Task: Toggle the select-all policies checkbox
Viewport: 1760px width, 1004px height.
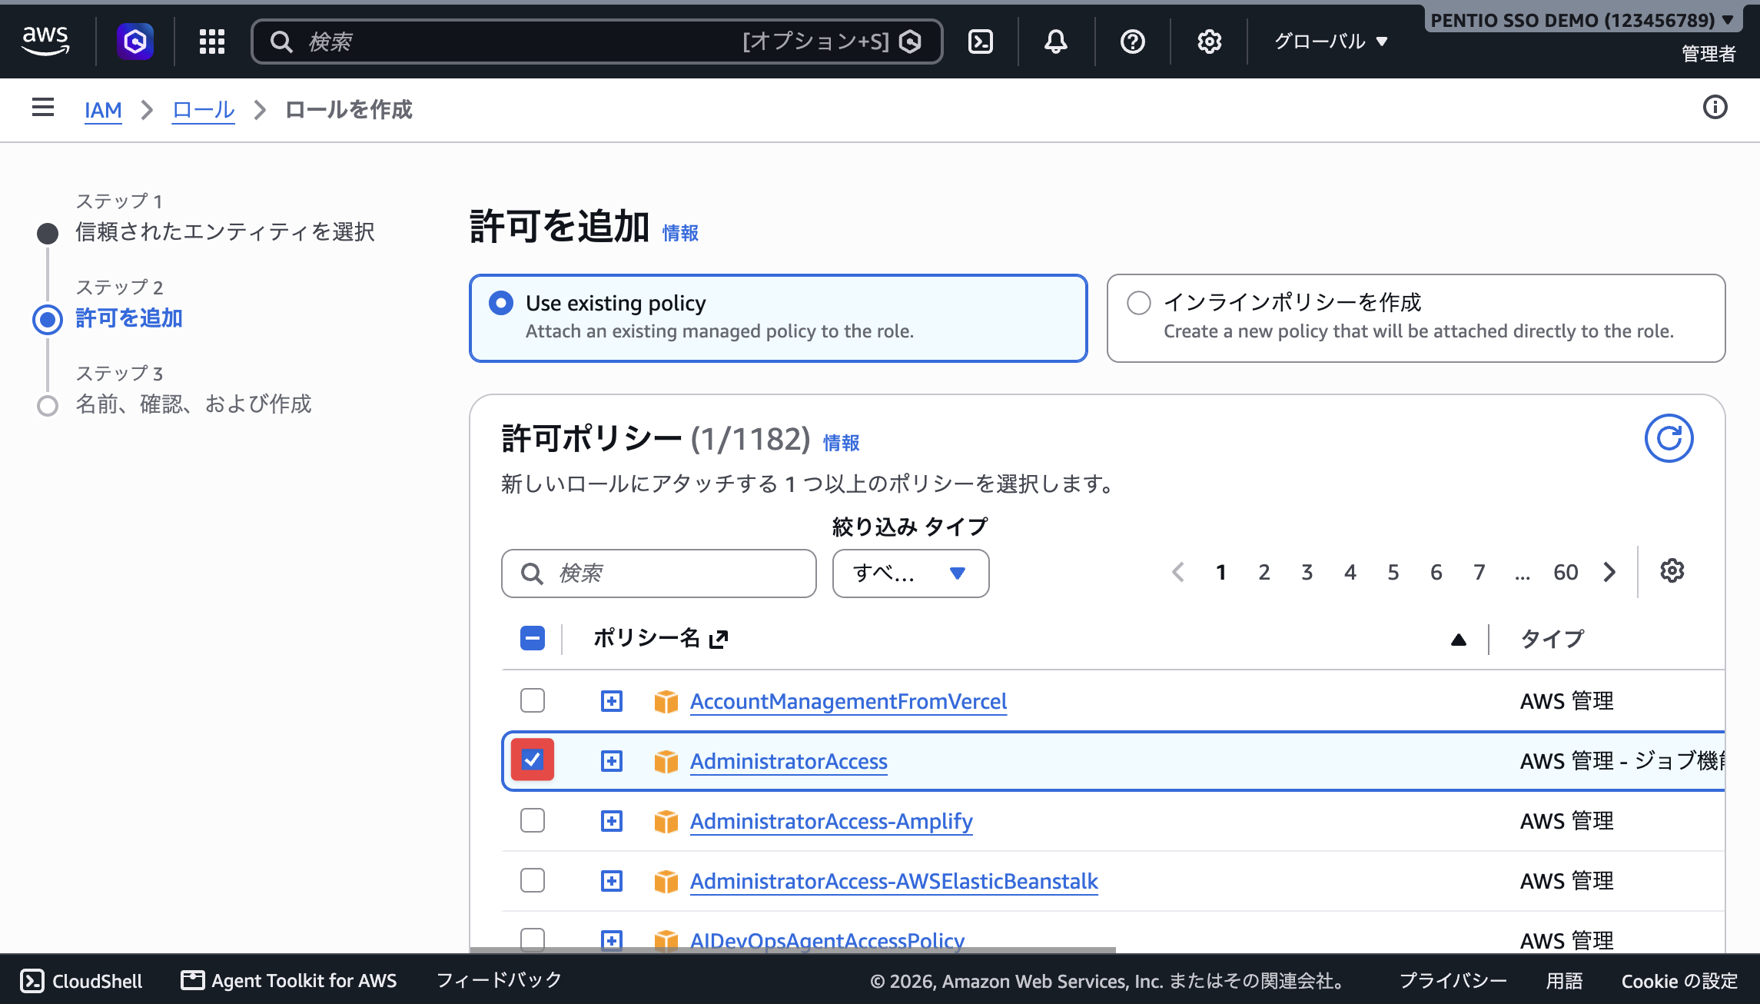Action: pyautogui.click(x=533, y=638)
